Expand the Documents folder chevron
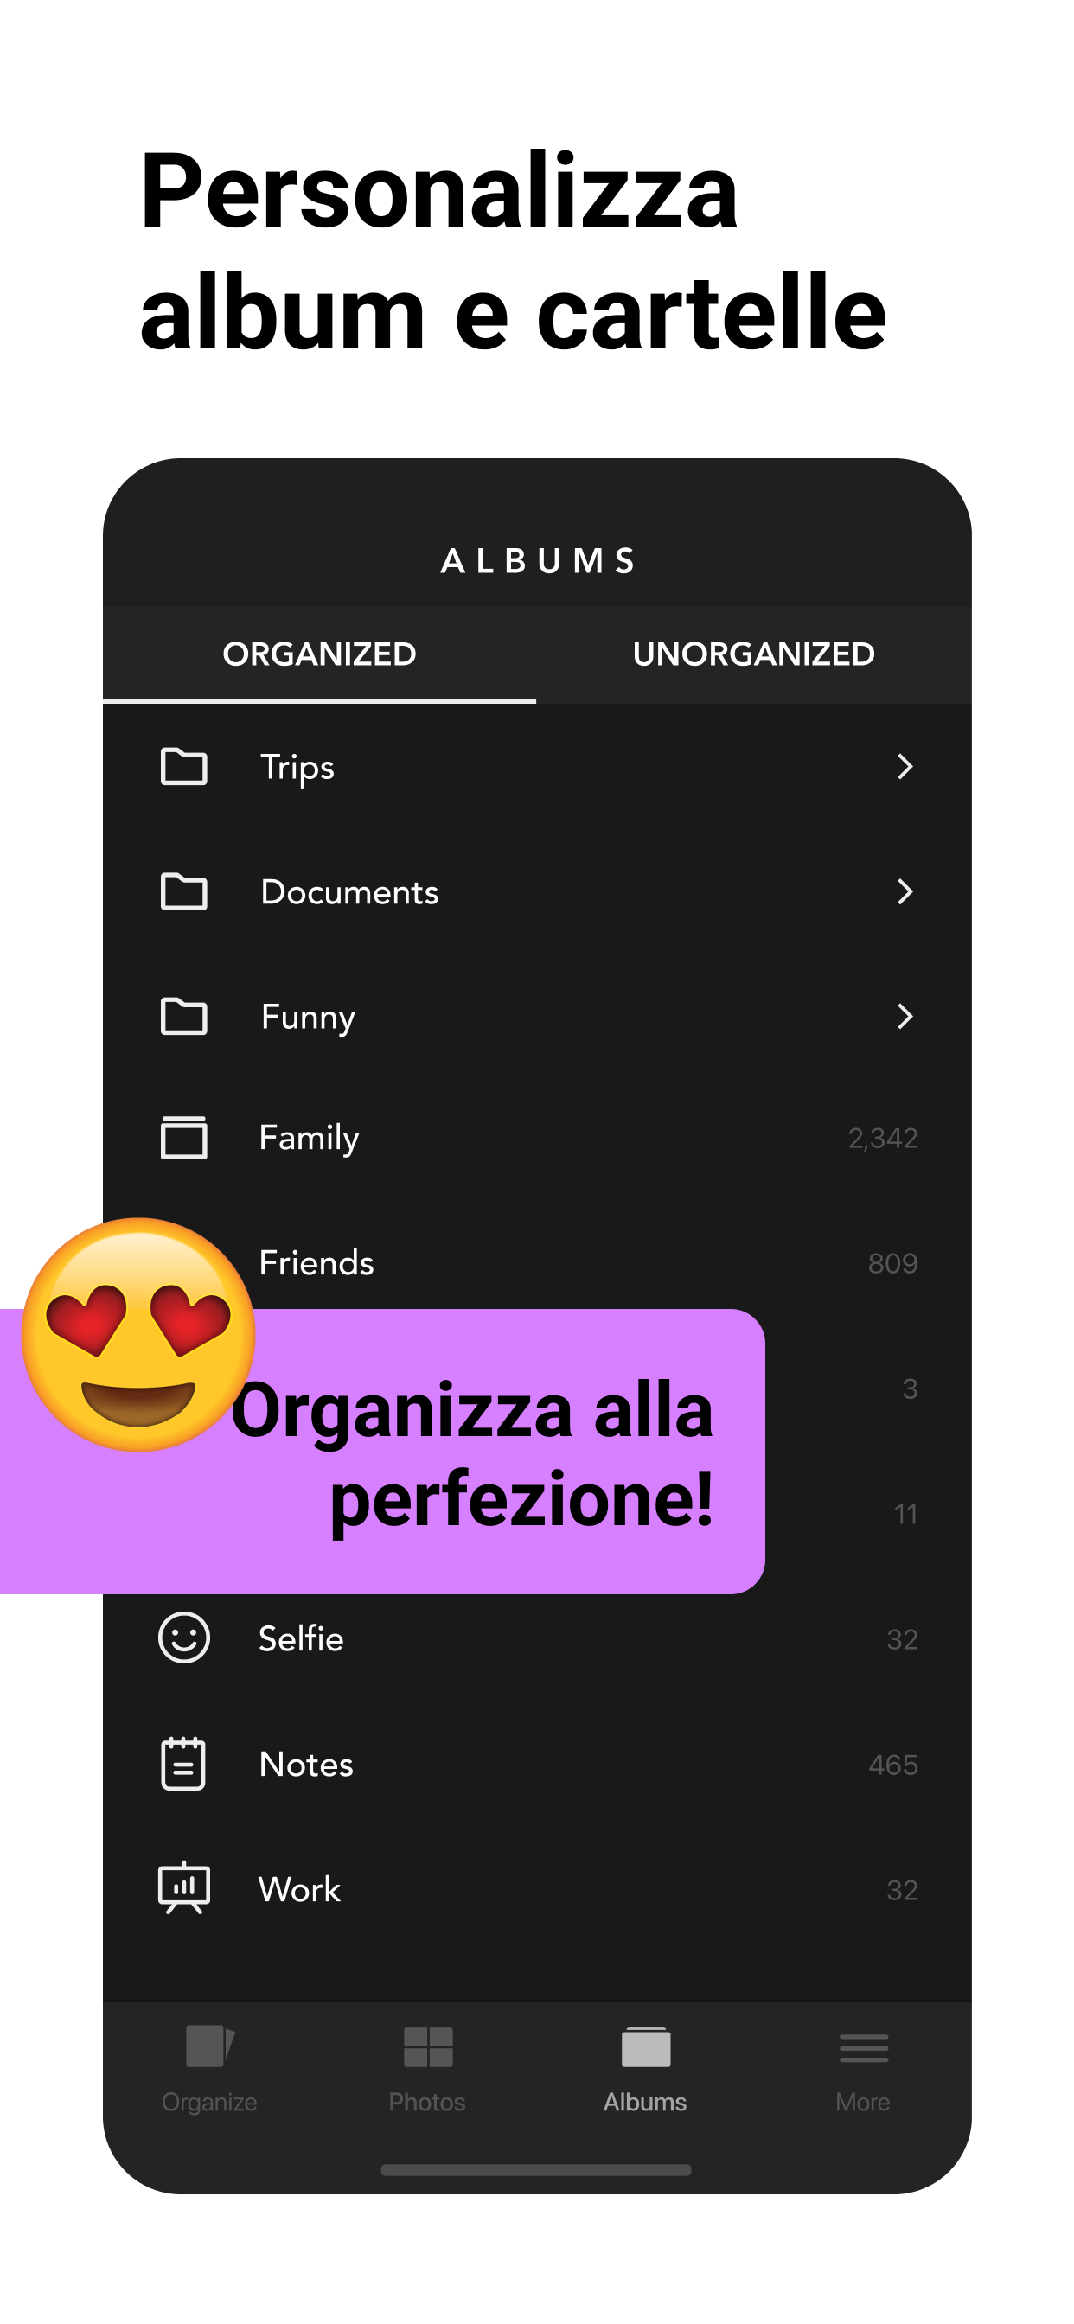The width and height of the screenshot is (1074, 2324). point(905,891)
